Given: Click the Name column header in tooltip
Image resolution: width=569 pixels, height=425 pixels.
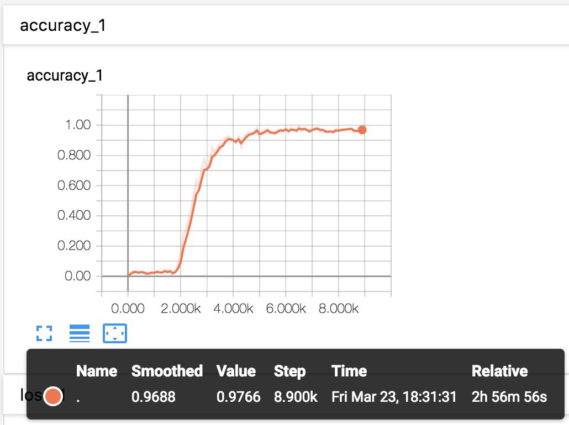Looking at the screenshot, I should tap(97, 371).
